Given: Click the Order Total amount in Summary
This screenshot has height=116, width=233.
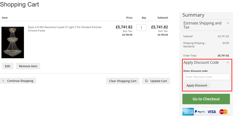Looking at the screenshot, I should click(x=223, y=55).
